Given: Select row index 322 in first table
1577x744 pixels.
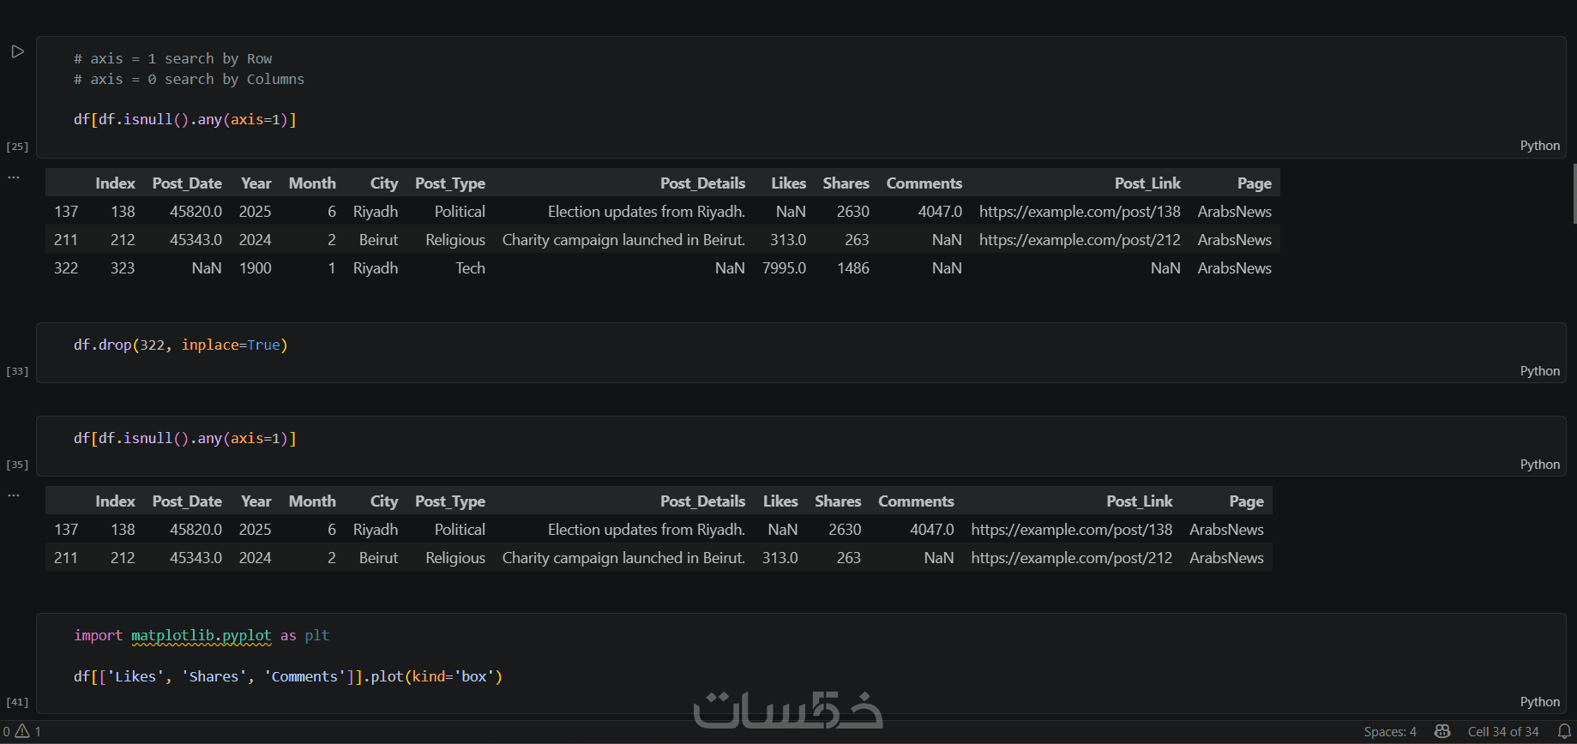Looking at the screenshot, I should (x=66, y=268).
